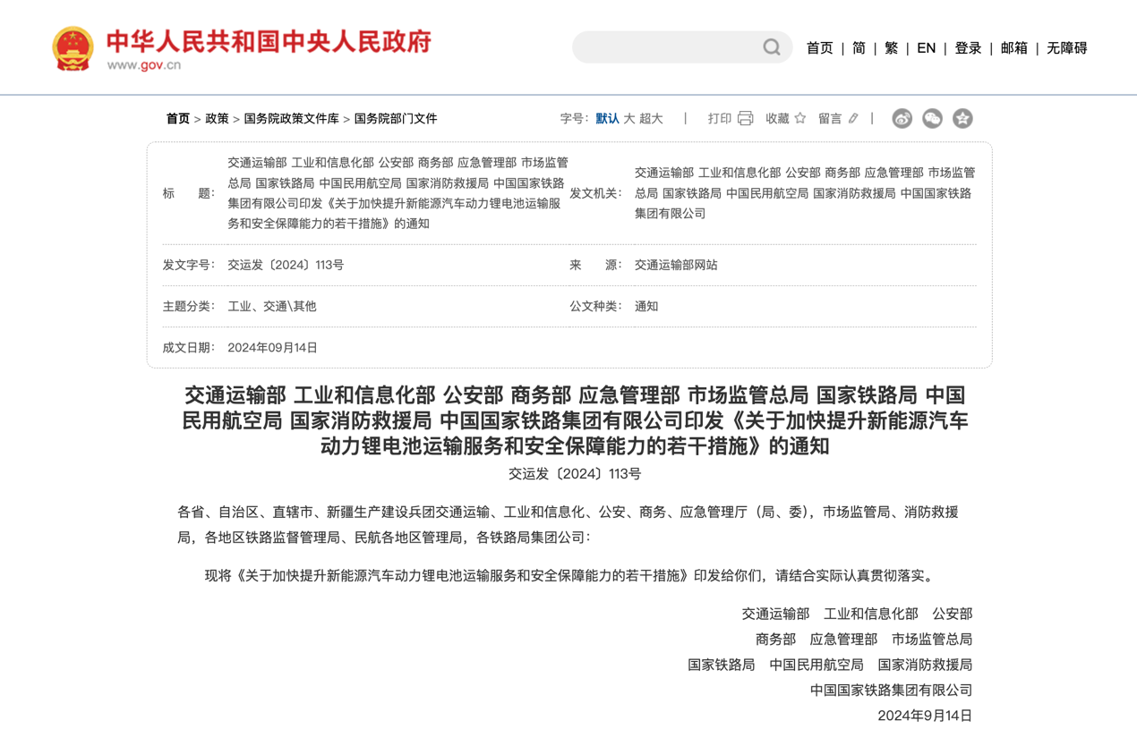Share to Qzone star round icon
Screen dimensions: 1137x729
tap(962, 118)
